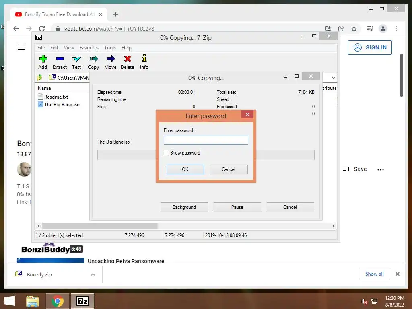This screenshot has width=412, height=309.
Task: Open the BonziBuddy video thumbnail
Action: click(50, 249)
